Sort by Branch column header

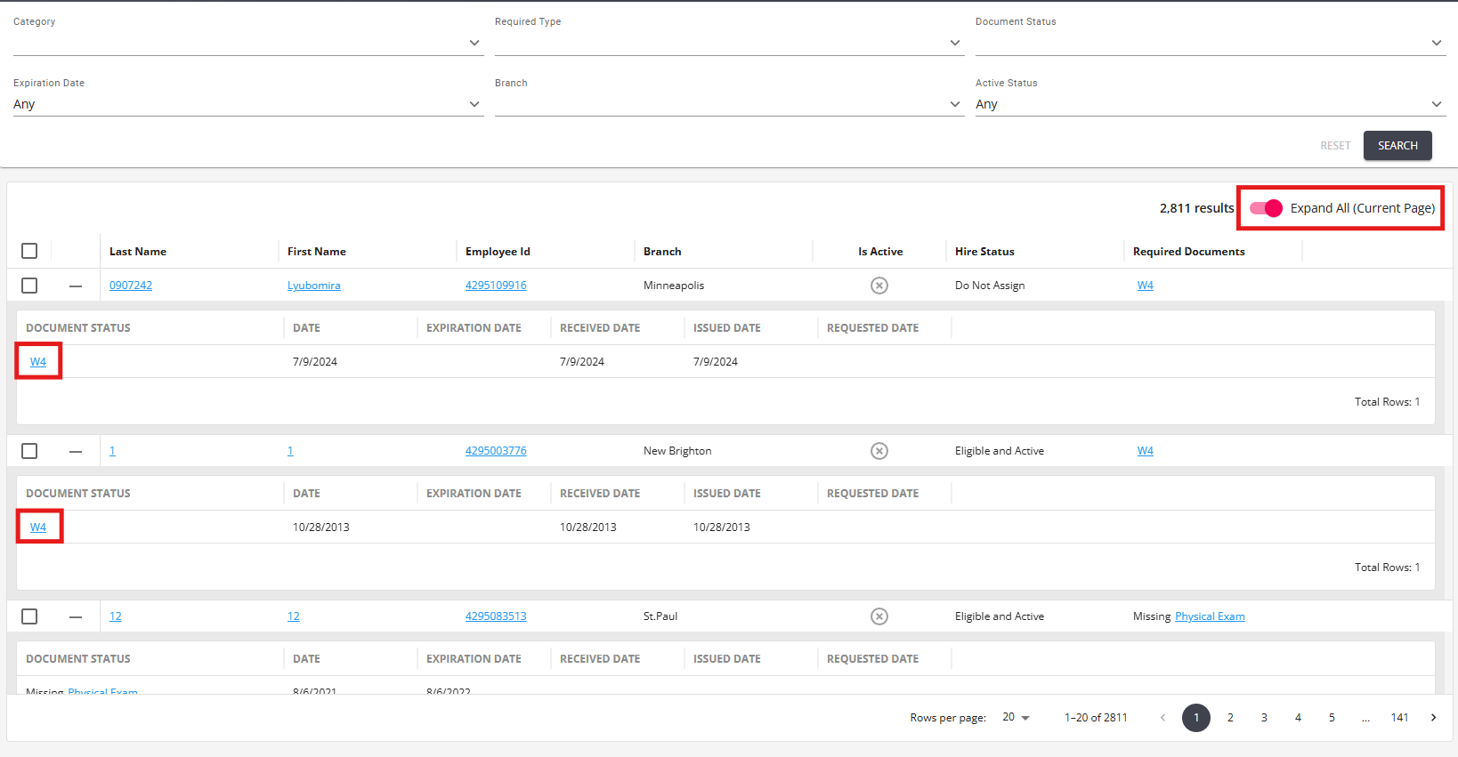(662, 252)
